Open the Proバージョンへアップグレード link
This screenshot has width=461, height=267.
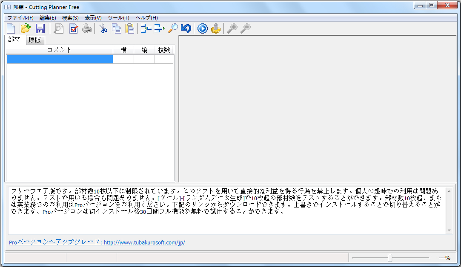coord(97,242)
